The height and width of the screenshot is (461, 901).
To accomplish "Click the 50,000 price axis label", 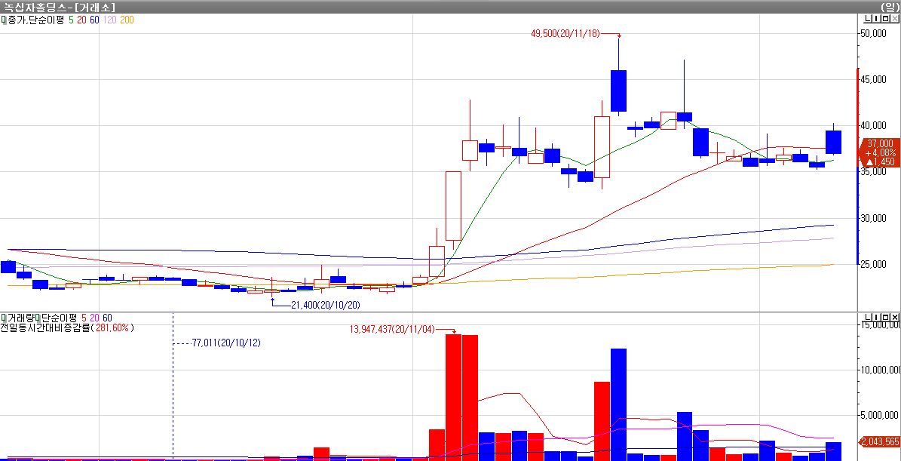I will click(x=873, y=34).
